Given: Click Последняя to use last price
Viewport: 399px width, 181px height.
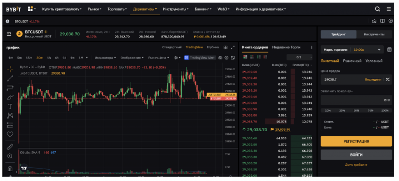Looking at the screenshot, I should point(373,80).
